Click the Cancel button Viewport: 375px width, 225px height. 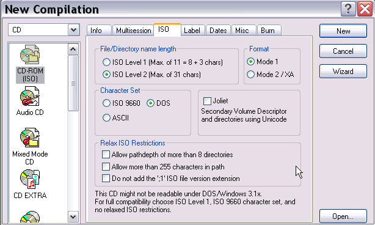coord(343,51)
